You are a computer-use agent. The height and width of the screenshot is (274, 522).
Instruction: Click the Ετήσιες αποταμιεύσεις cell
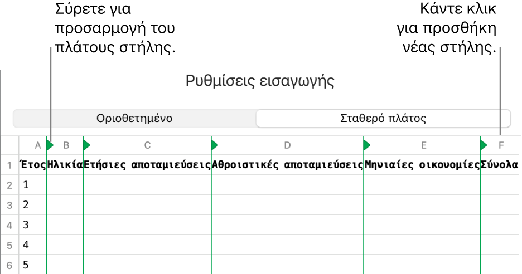coord(147,164)
